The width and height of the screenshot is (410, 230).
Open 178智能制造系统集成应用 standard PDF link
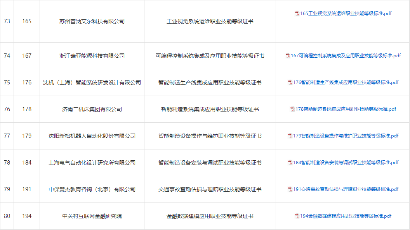(346, 109)
